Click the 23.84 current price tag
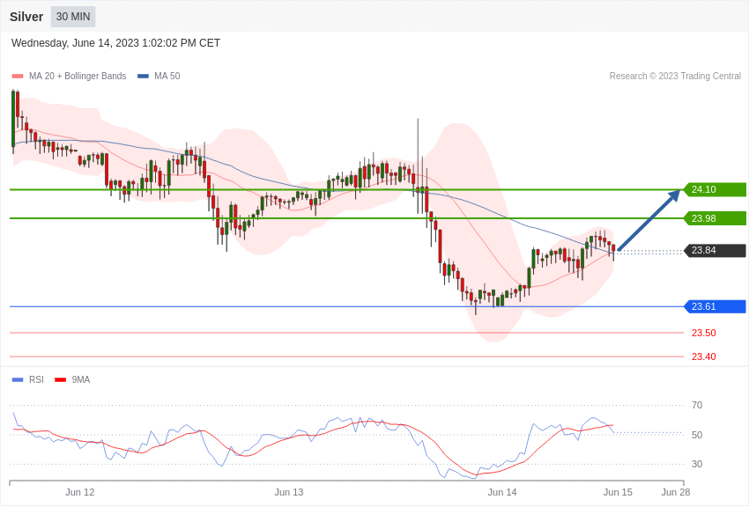 coord(716,250)
